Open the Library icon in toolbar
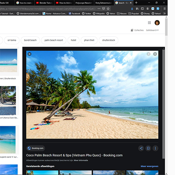Screen dimensions: 175x175 pyautogui.click(x=137, y=9)
